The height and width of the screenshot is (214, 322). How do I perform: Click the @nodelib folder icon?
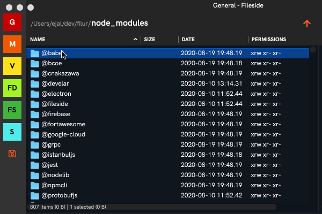point(35,175)
